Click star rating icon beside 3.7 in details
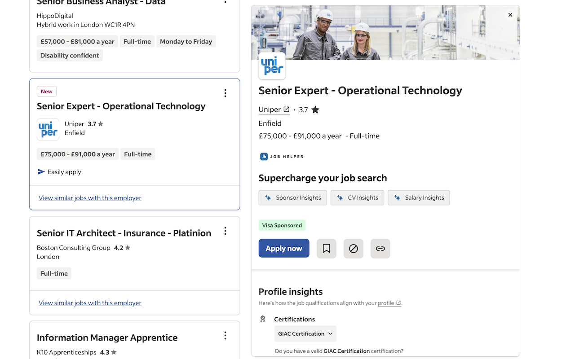Image resolution: width=575 pixels, height=359 pixels. 315,109
